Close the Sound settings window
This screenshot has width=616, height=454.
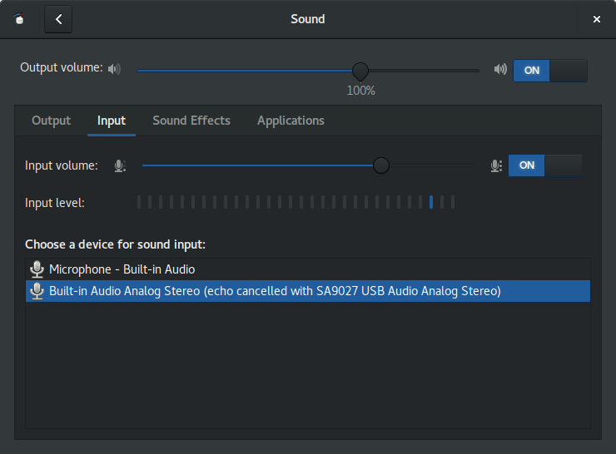pos(596,19)
